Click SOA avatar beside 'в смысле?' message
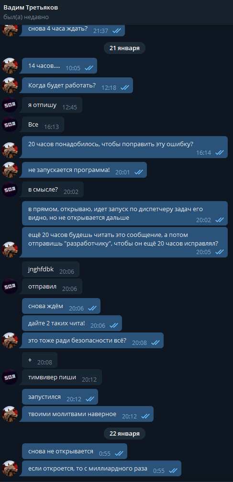 click(10, 189)
